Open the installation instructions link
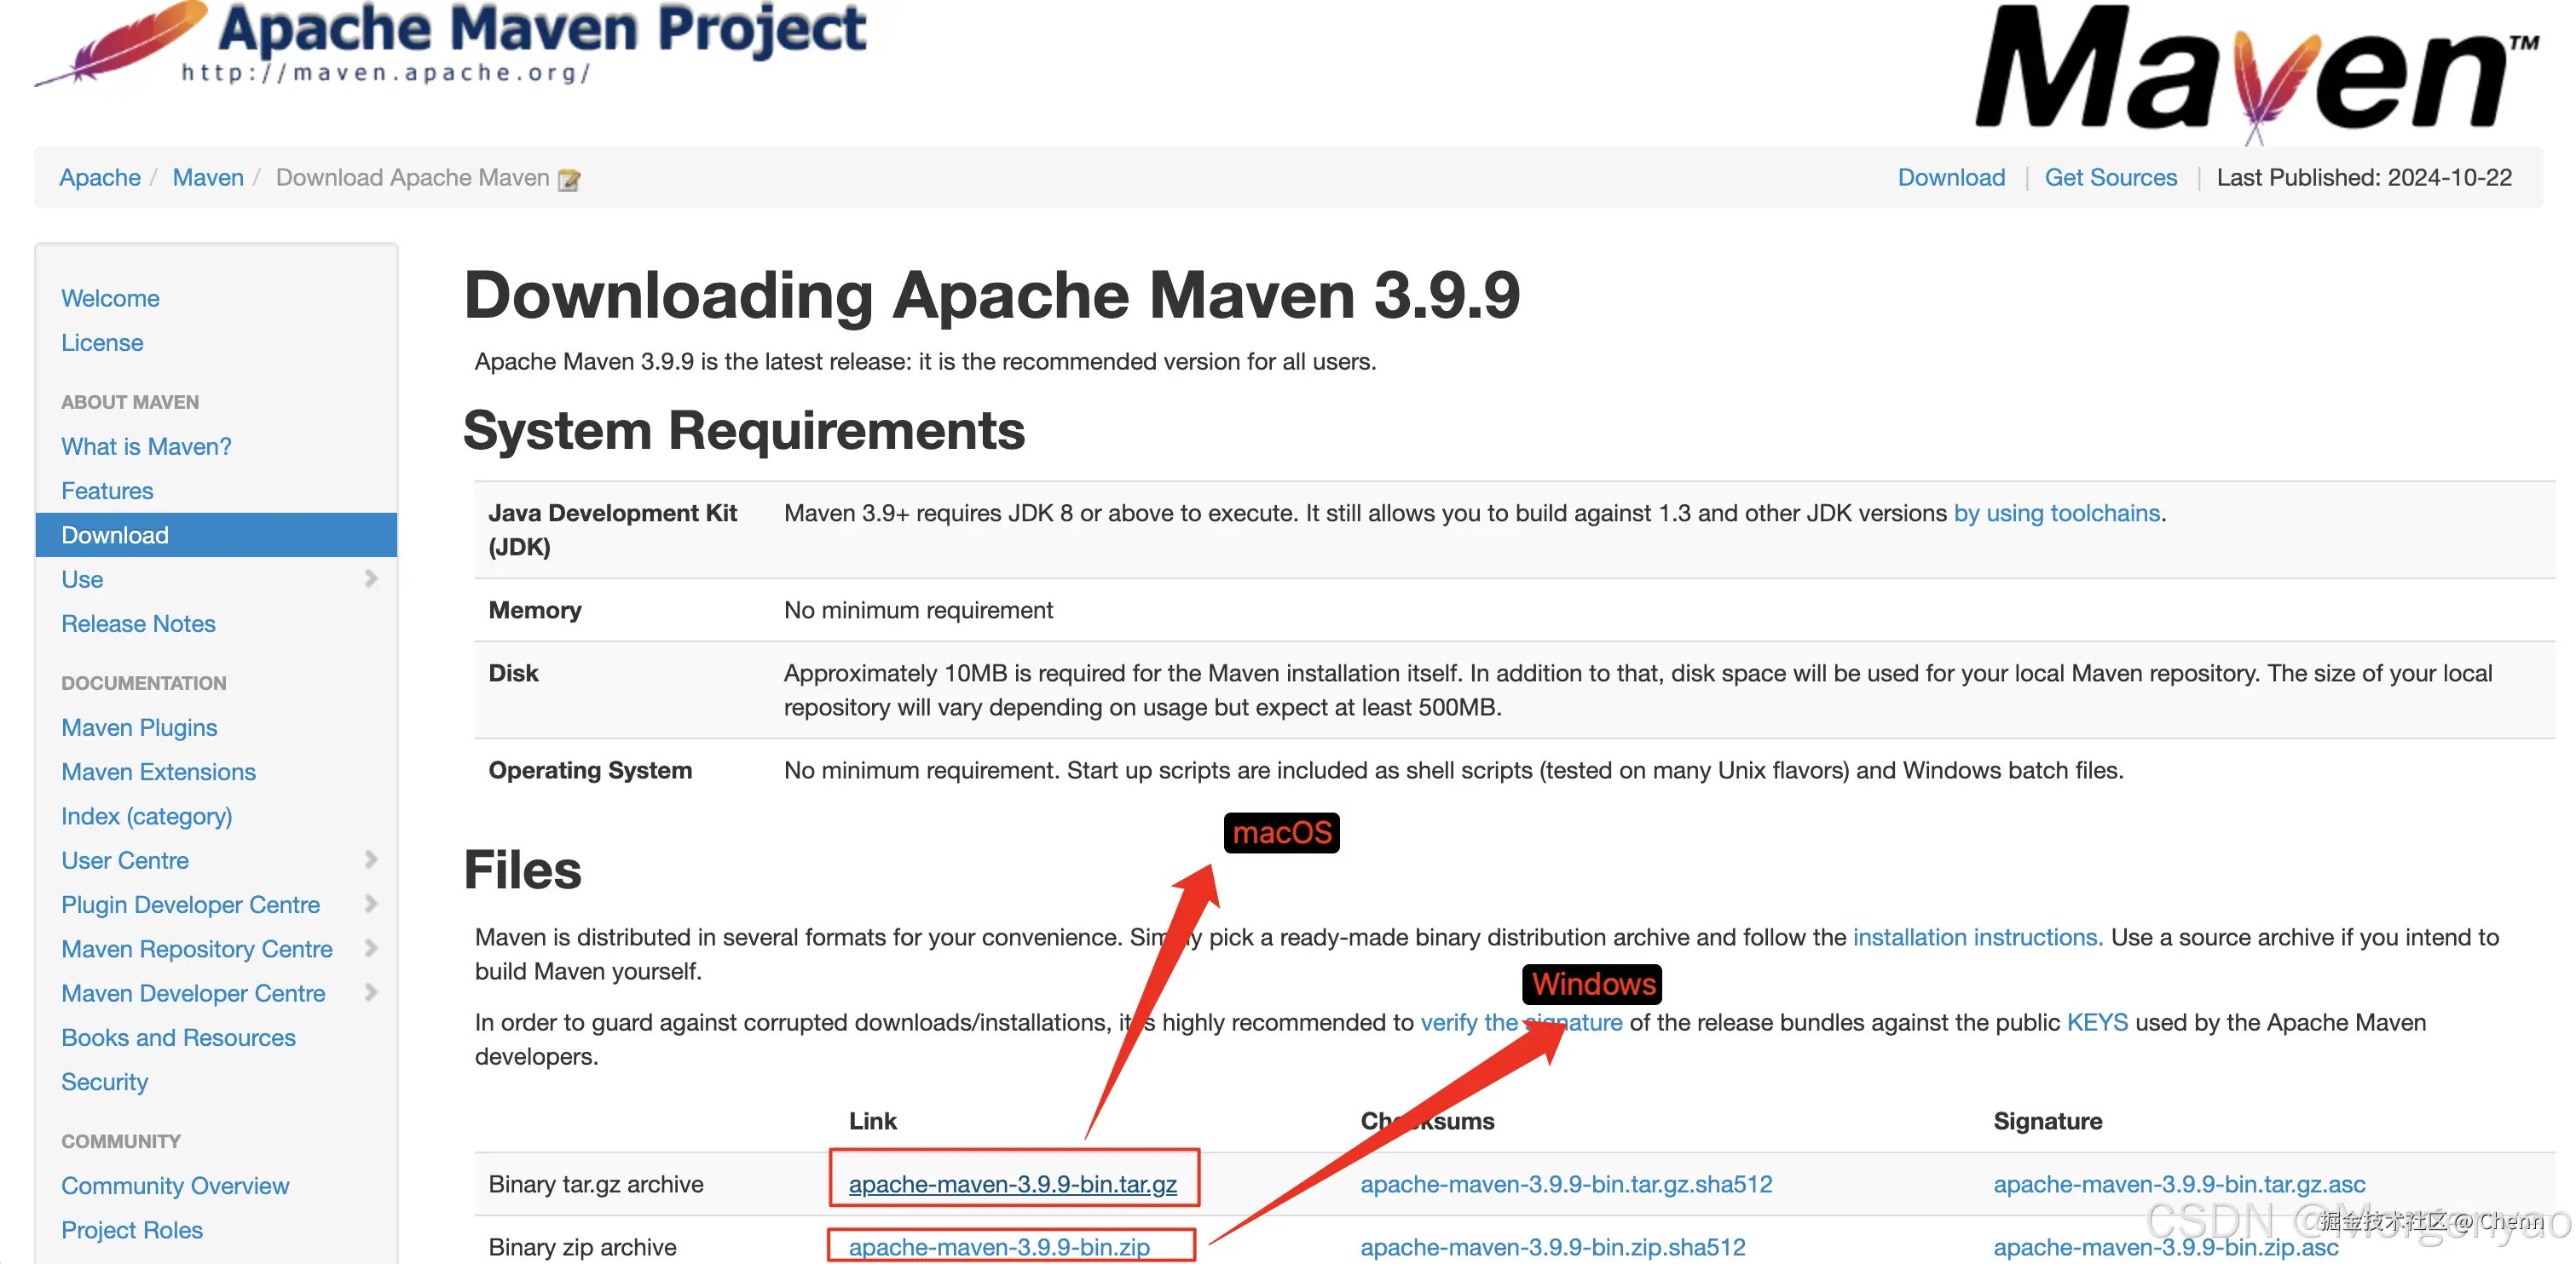2576x1264 pixels. [x=1976, y=936]
